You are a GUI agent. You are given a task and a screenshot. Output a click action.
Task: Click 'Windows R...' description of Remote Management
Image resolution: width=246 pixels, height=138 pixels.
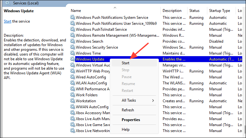coord(173,35)
